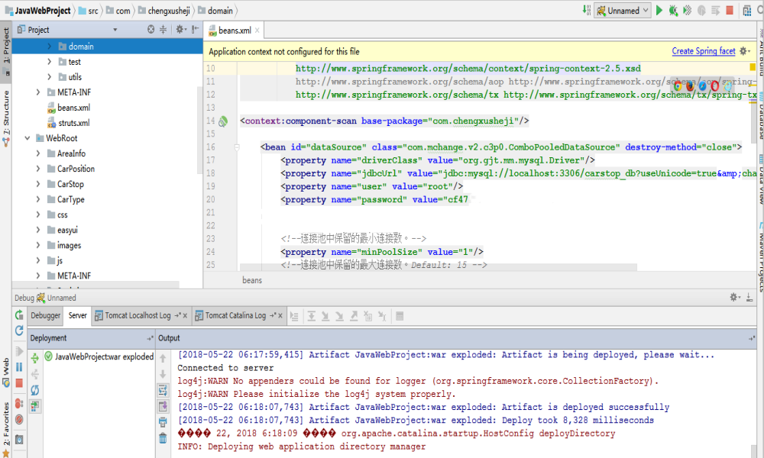Click the Create Spring facet link
The width and height of the screenshot is (764, 458).
click(703, 51)
